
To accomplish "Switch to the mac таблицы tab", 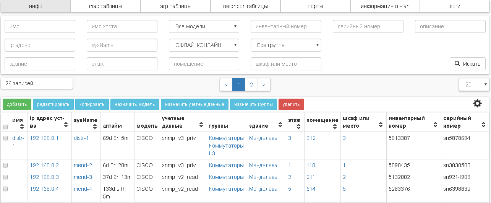I will click(105, 6).
